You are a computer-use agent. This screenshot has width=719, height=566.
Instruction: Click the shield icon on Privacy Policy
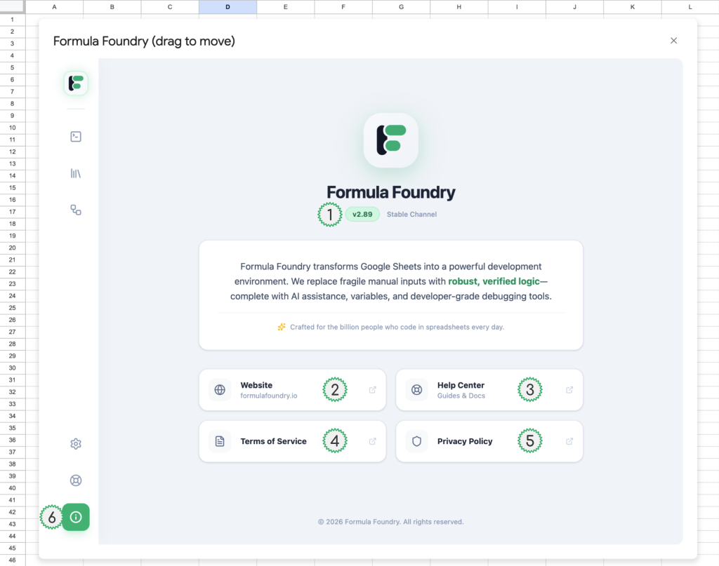tap(416, 441)
